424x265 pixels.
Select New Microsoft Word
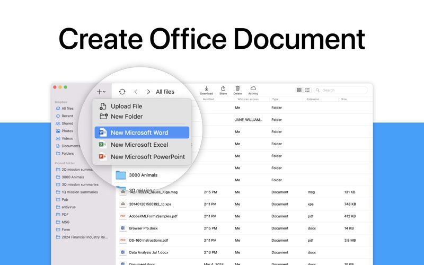pos(142,132)
